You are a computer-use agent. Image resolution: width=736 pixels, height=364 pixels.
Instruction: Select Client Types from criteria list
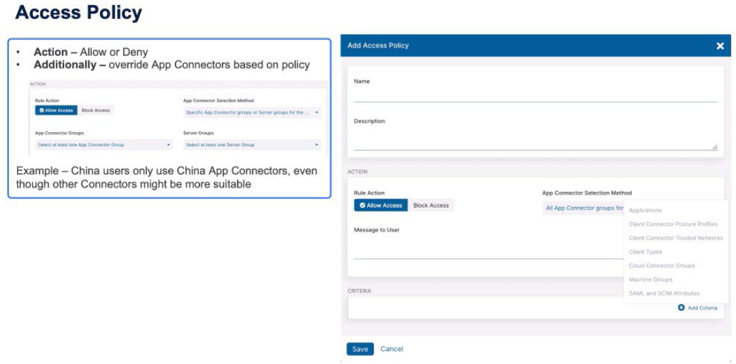click(x=645, y=252)
